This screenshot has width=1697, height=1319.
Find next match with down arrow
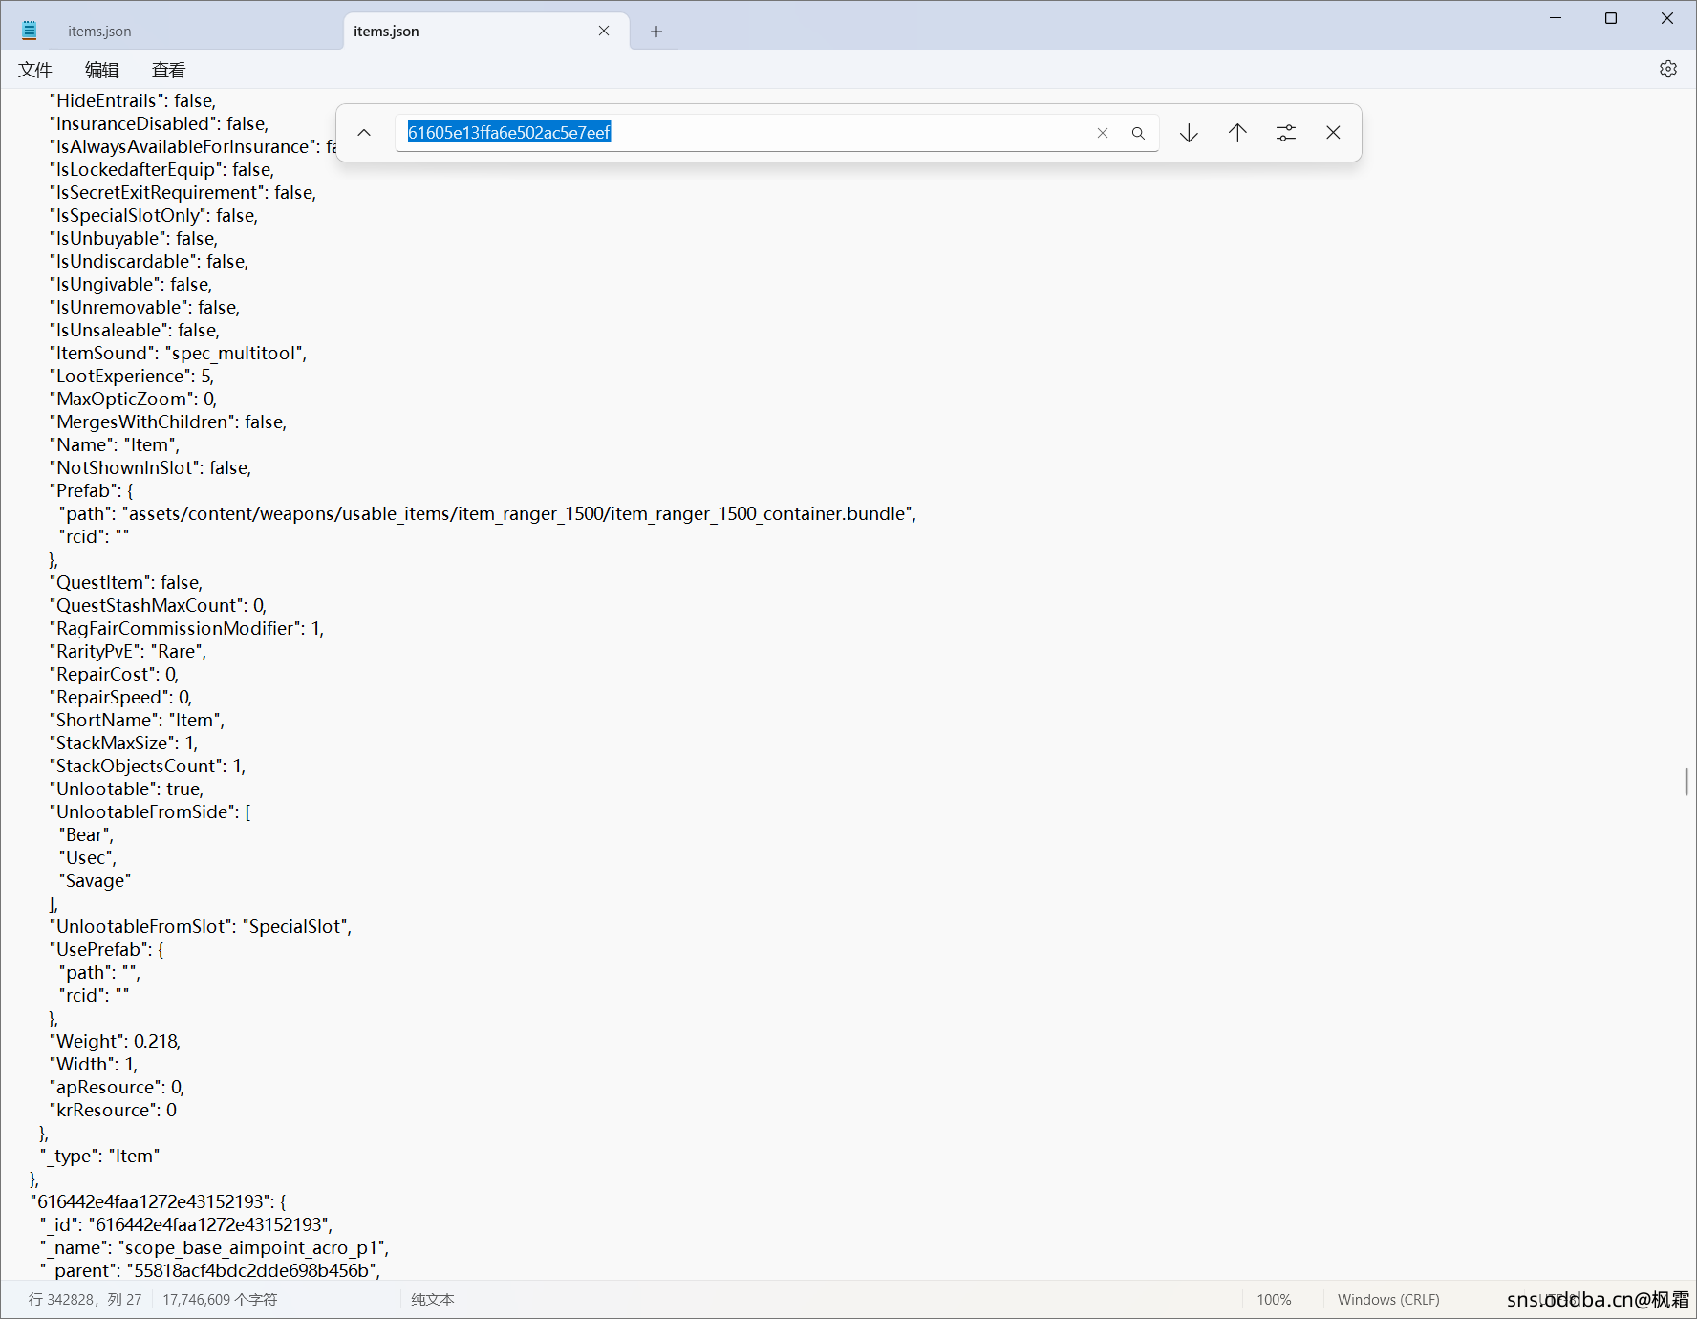1189,133
